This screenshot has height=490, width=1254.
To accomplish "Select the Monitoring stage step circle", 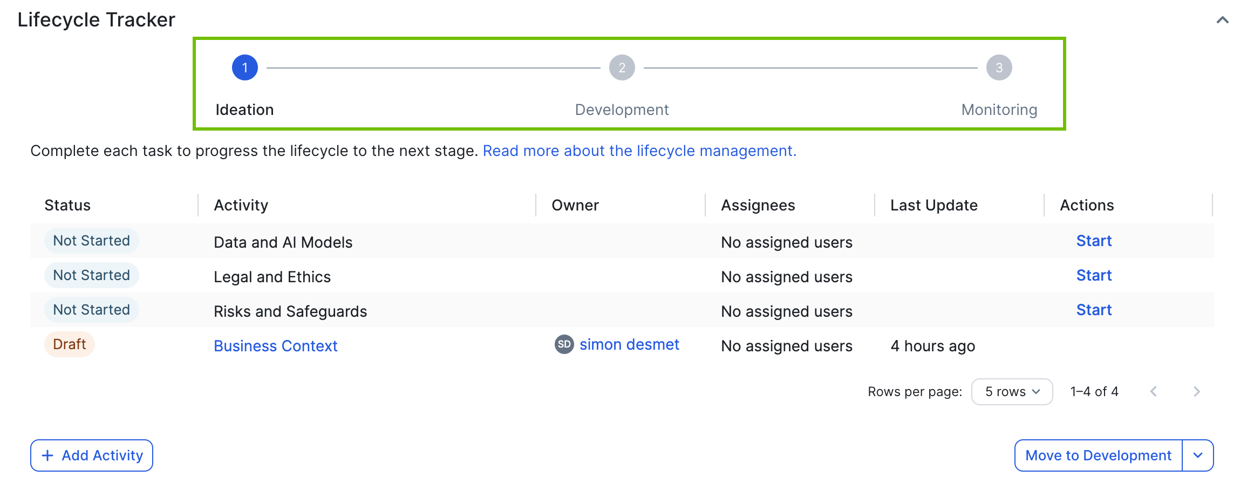I will click(999, 68).
